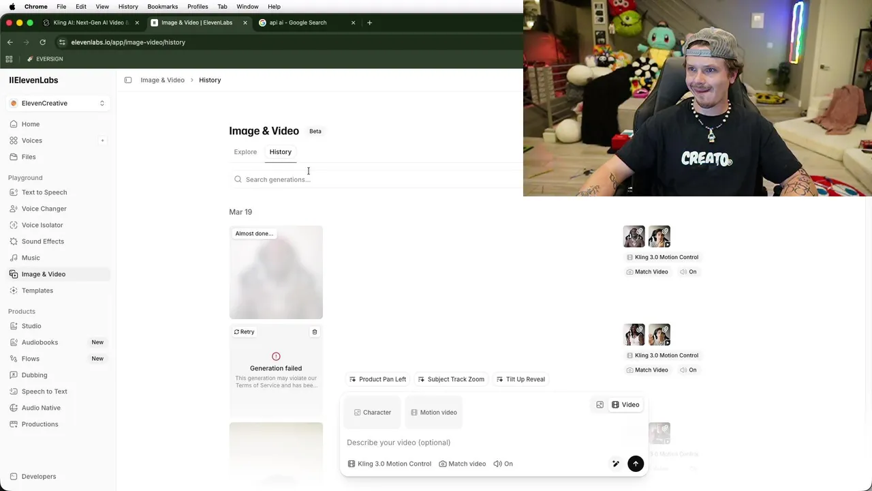
Task: Select Video mode toggle
Action: (625, 405)
